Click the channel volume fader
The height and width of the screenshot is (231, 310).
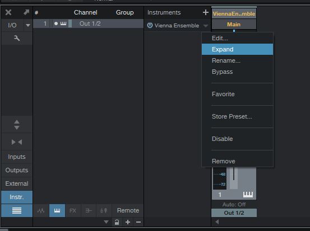(x=234, y=178)
